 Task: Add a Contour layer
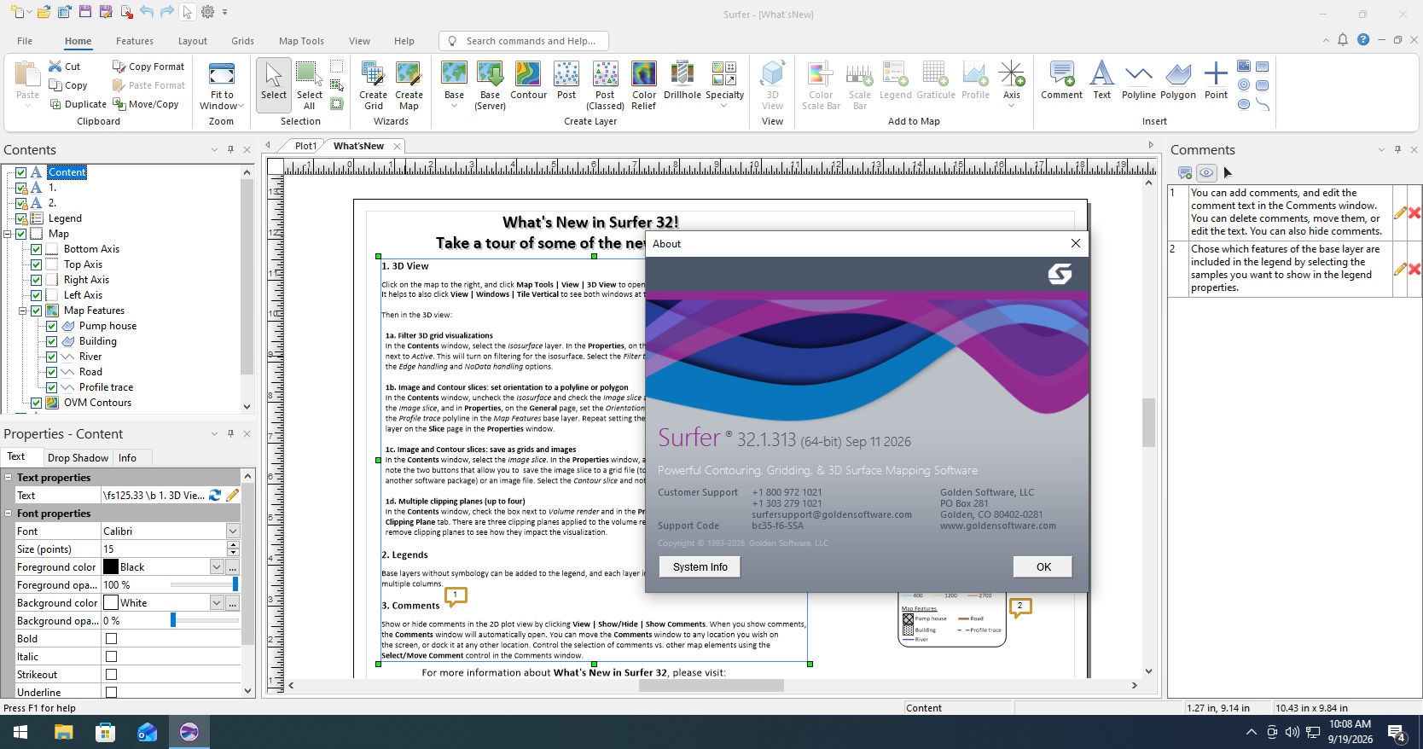(528, 81)
